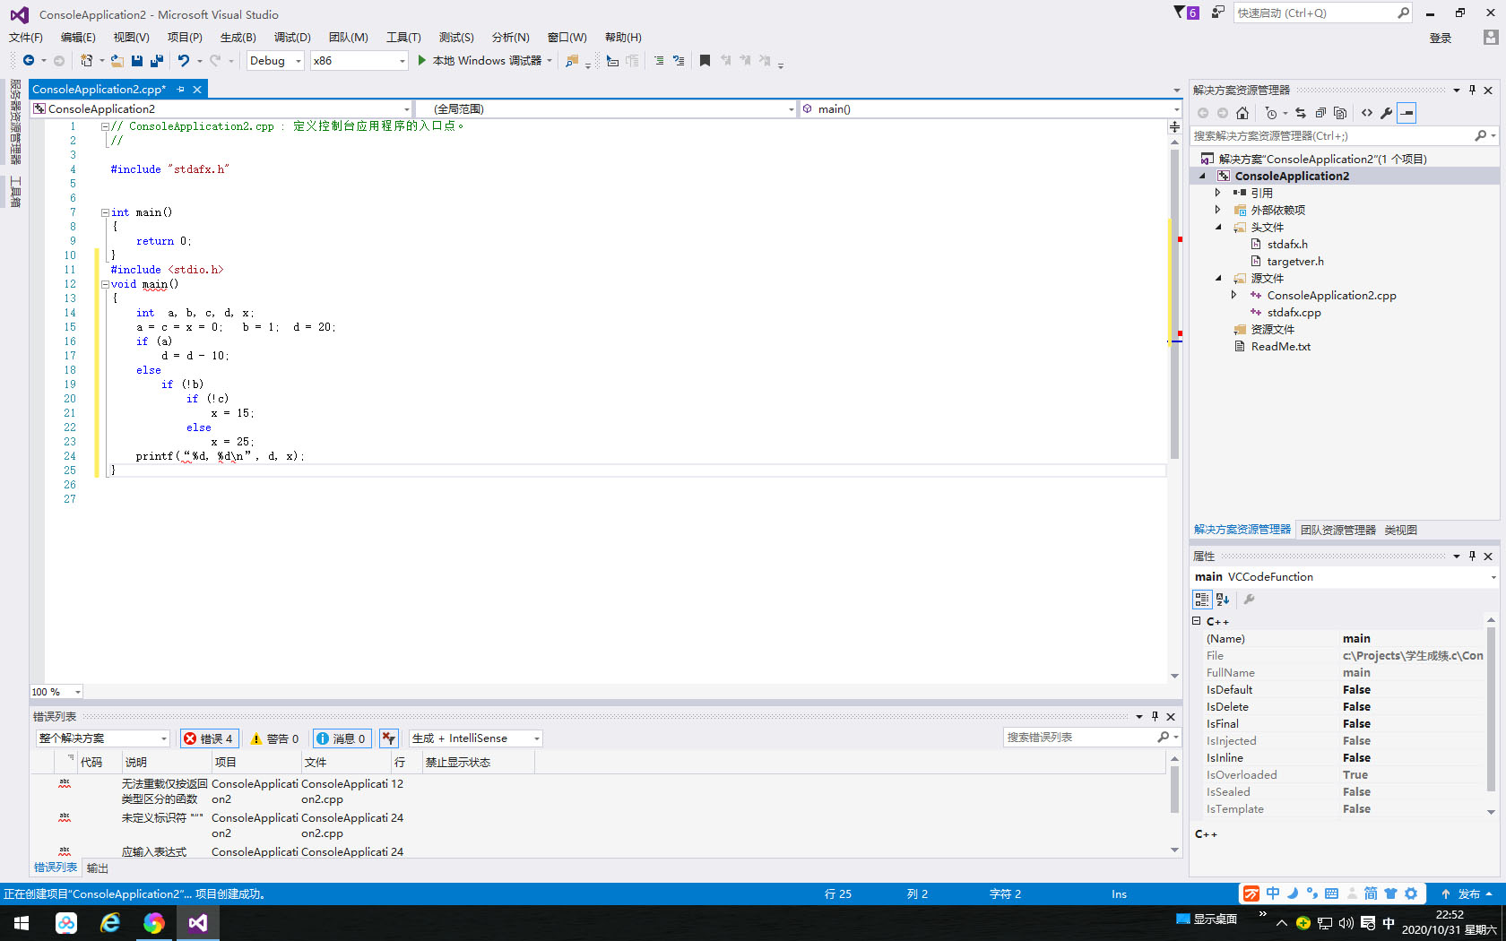Screen dimensions: 1506x941
Task: Switch Properties to categorized view
Action: tap(1202, 600)
